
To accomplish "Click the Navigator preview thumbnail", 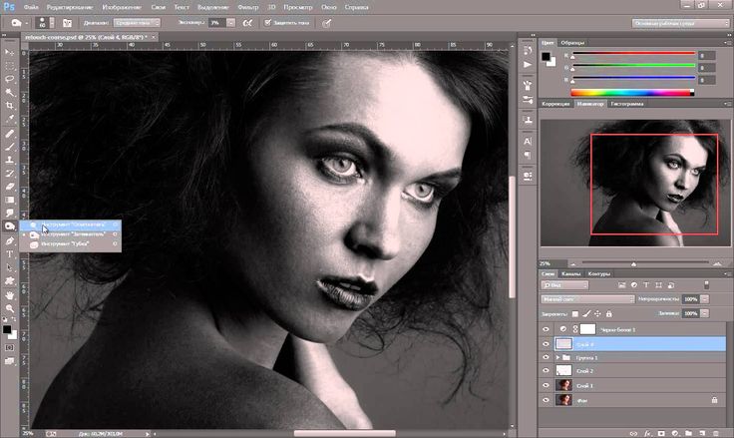I will 635,185.
